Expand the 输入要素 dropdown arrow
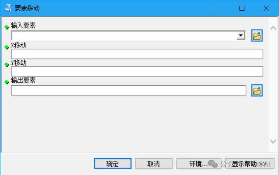 (241, 35)
